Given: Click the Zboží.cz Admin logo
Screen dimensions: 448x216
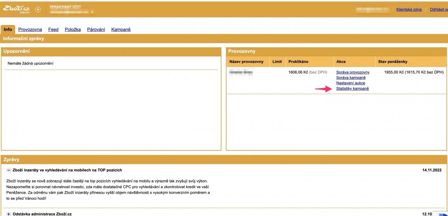Looking at the screenshot, I should [x=16, y=9].
